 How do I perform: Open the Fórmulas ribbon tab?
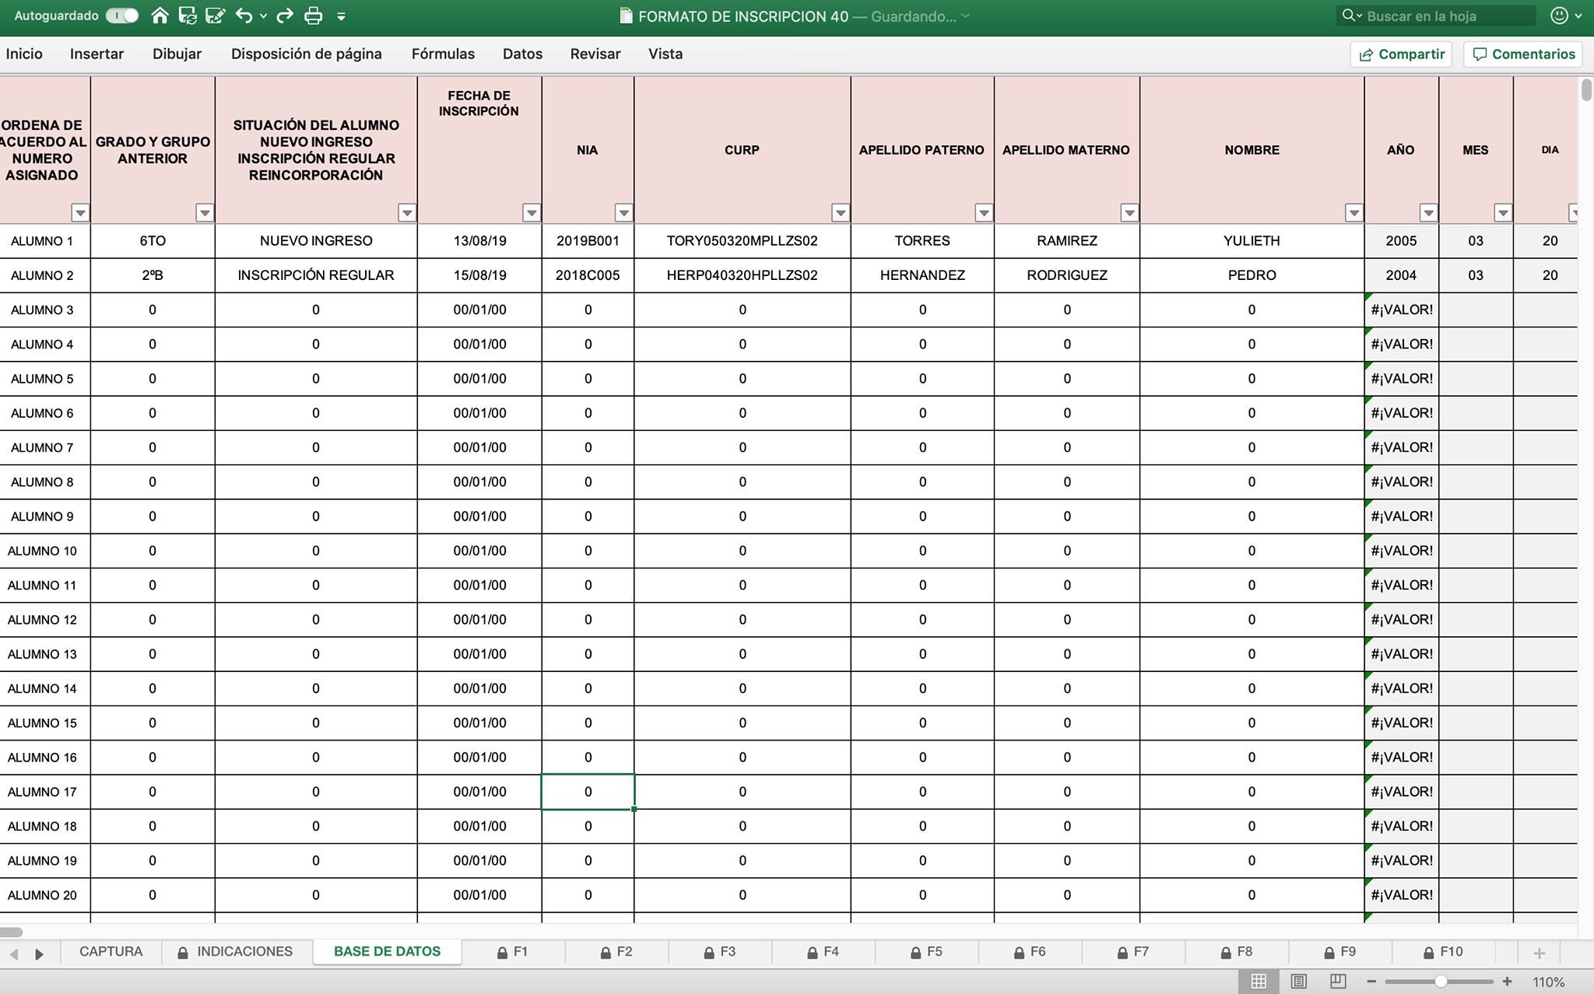point(443,54)
